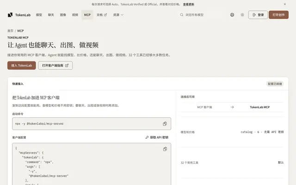Click the 获取 API 密钥 link
The width and height of the screenshot is (296, 185).
(x=157, y=137)
